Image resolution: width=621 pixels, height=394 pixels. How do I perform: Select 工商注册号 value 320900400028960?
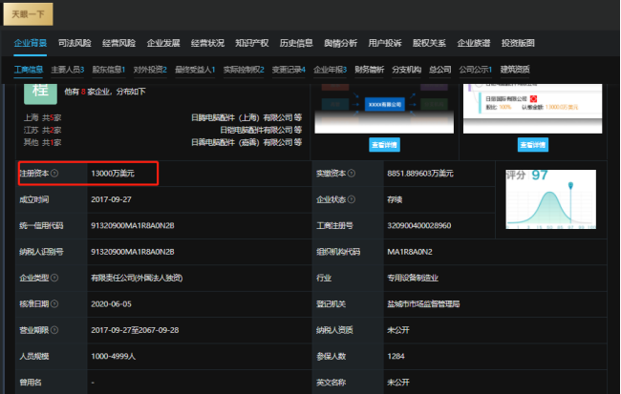point(419,225)
